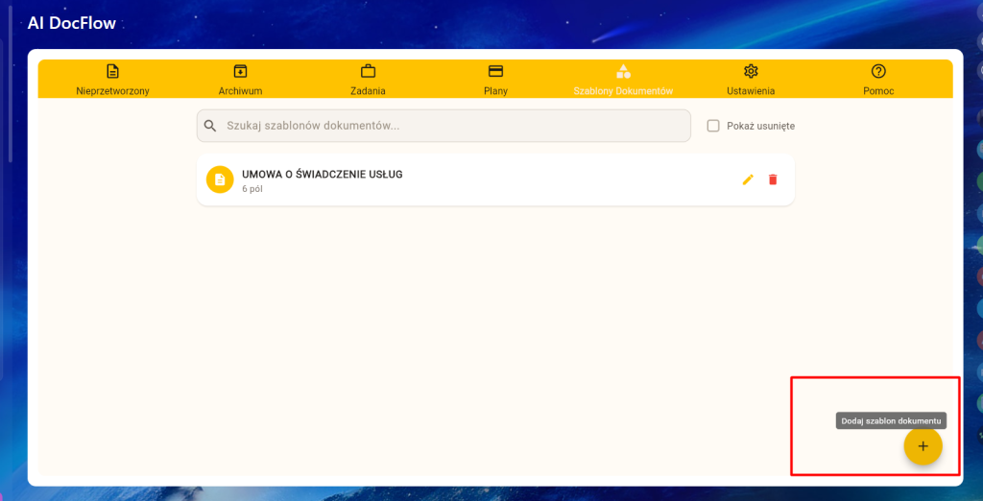Image resolution: width=983 pixels, height=501 pixels.
Task: Click the Plany tab label text
Action: 495,91
